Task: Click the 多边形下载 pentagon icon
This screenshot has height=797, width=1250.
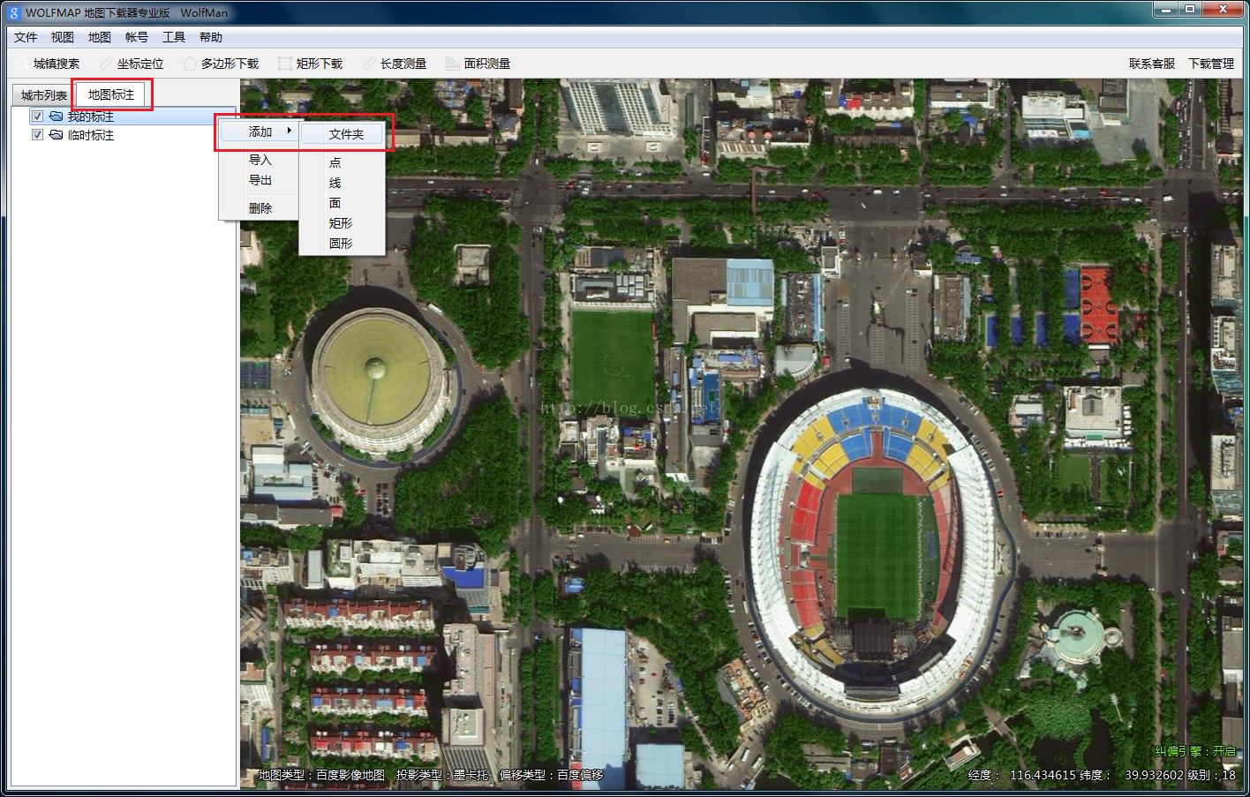Action: 189,64
